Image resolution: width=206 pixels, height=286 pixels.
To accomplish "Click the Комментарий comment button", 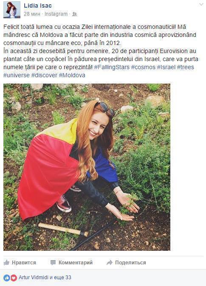I will pos(72,263).
